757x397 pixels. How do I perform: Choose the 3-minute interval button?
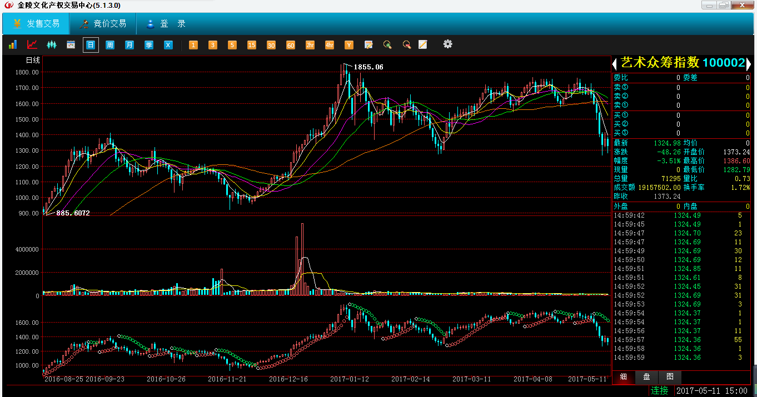pos(213,45)
